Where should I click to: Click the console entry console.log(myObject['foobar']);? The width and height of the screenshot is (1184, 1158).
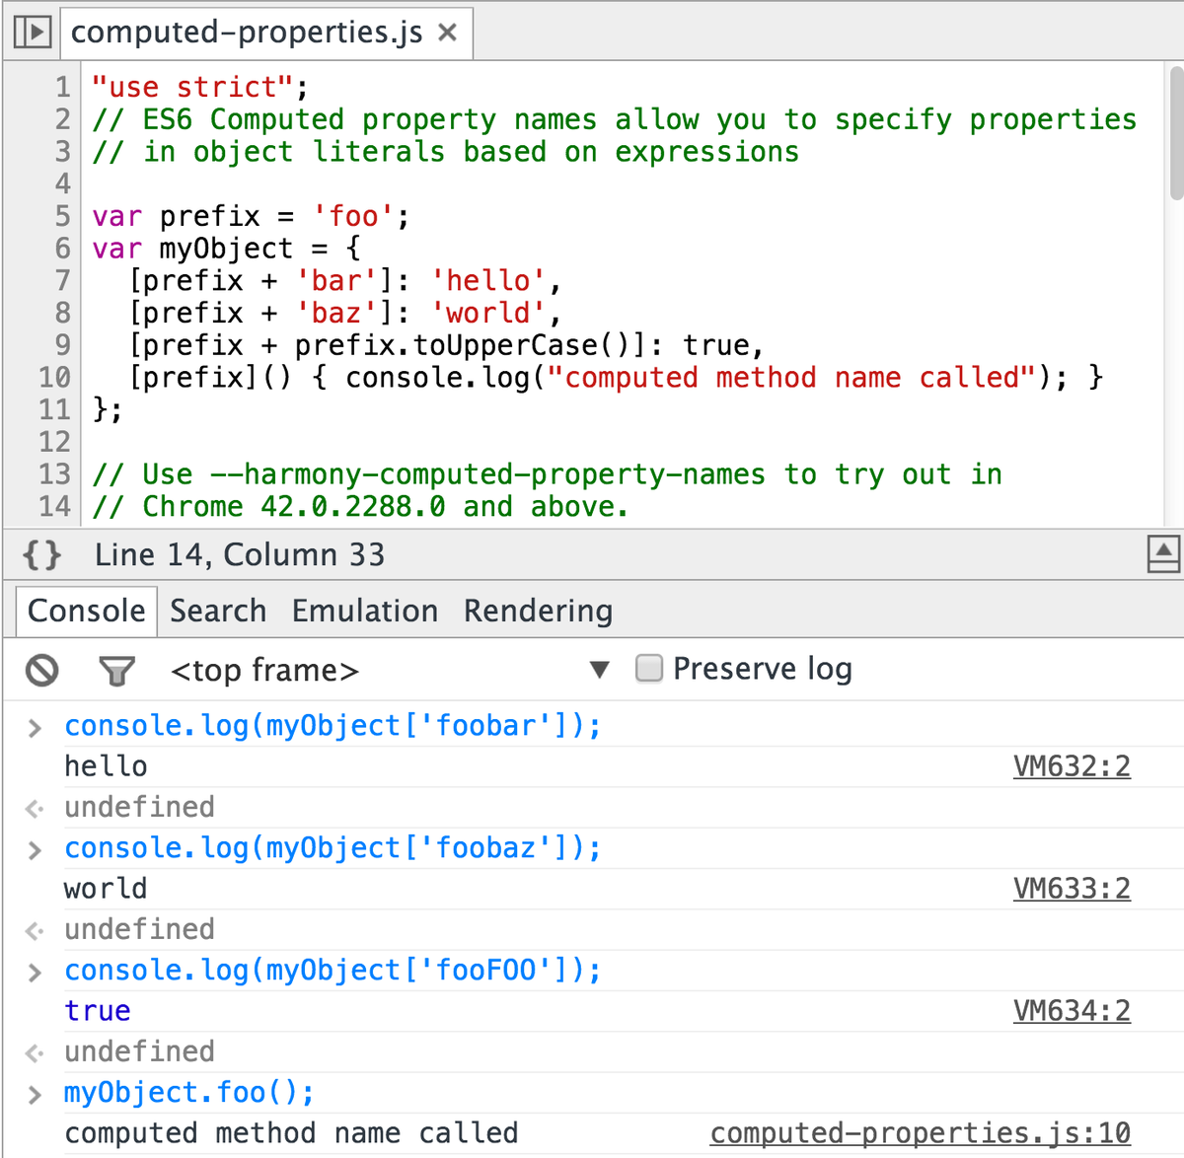click(333, 726)
